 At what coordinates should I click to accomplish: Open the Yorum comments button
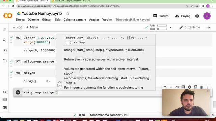click(x=161, y=16)
